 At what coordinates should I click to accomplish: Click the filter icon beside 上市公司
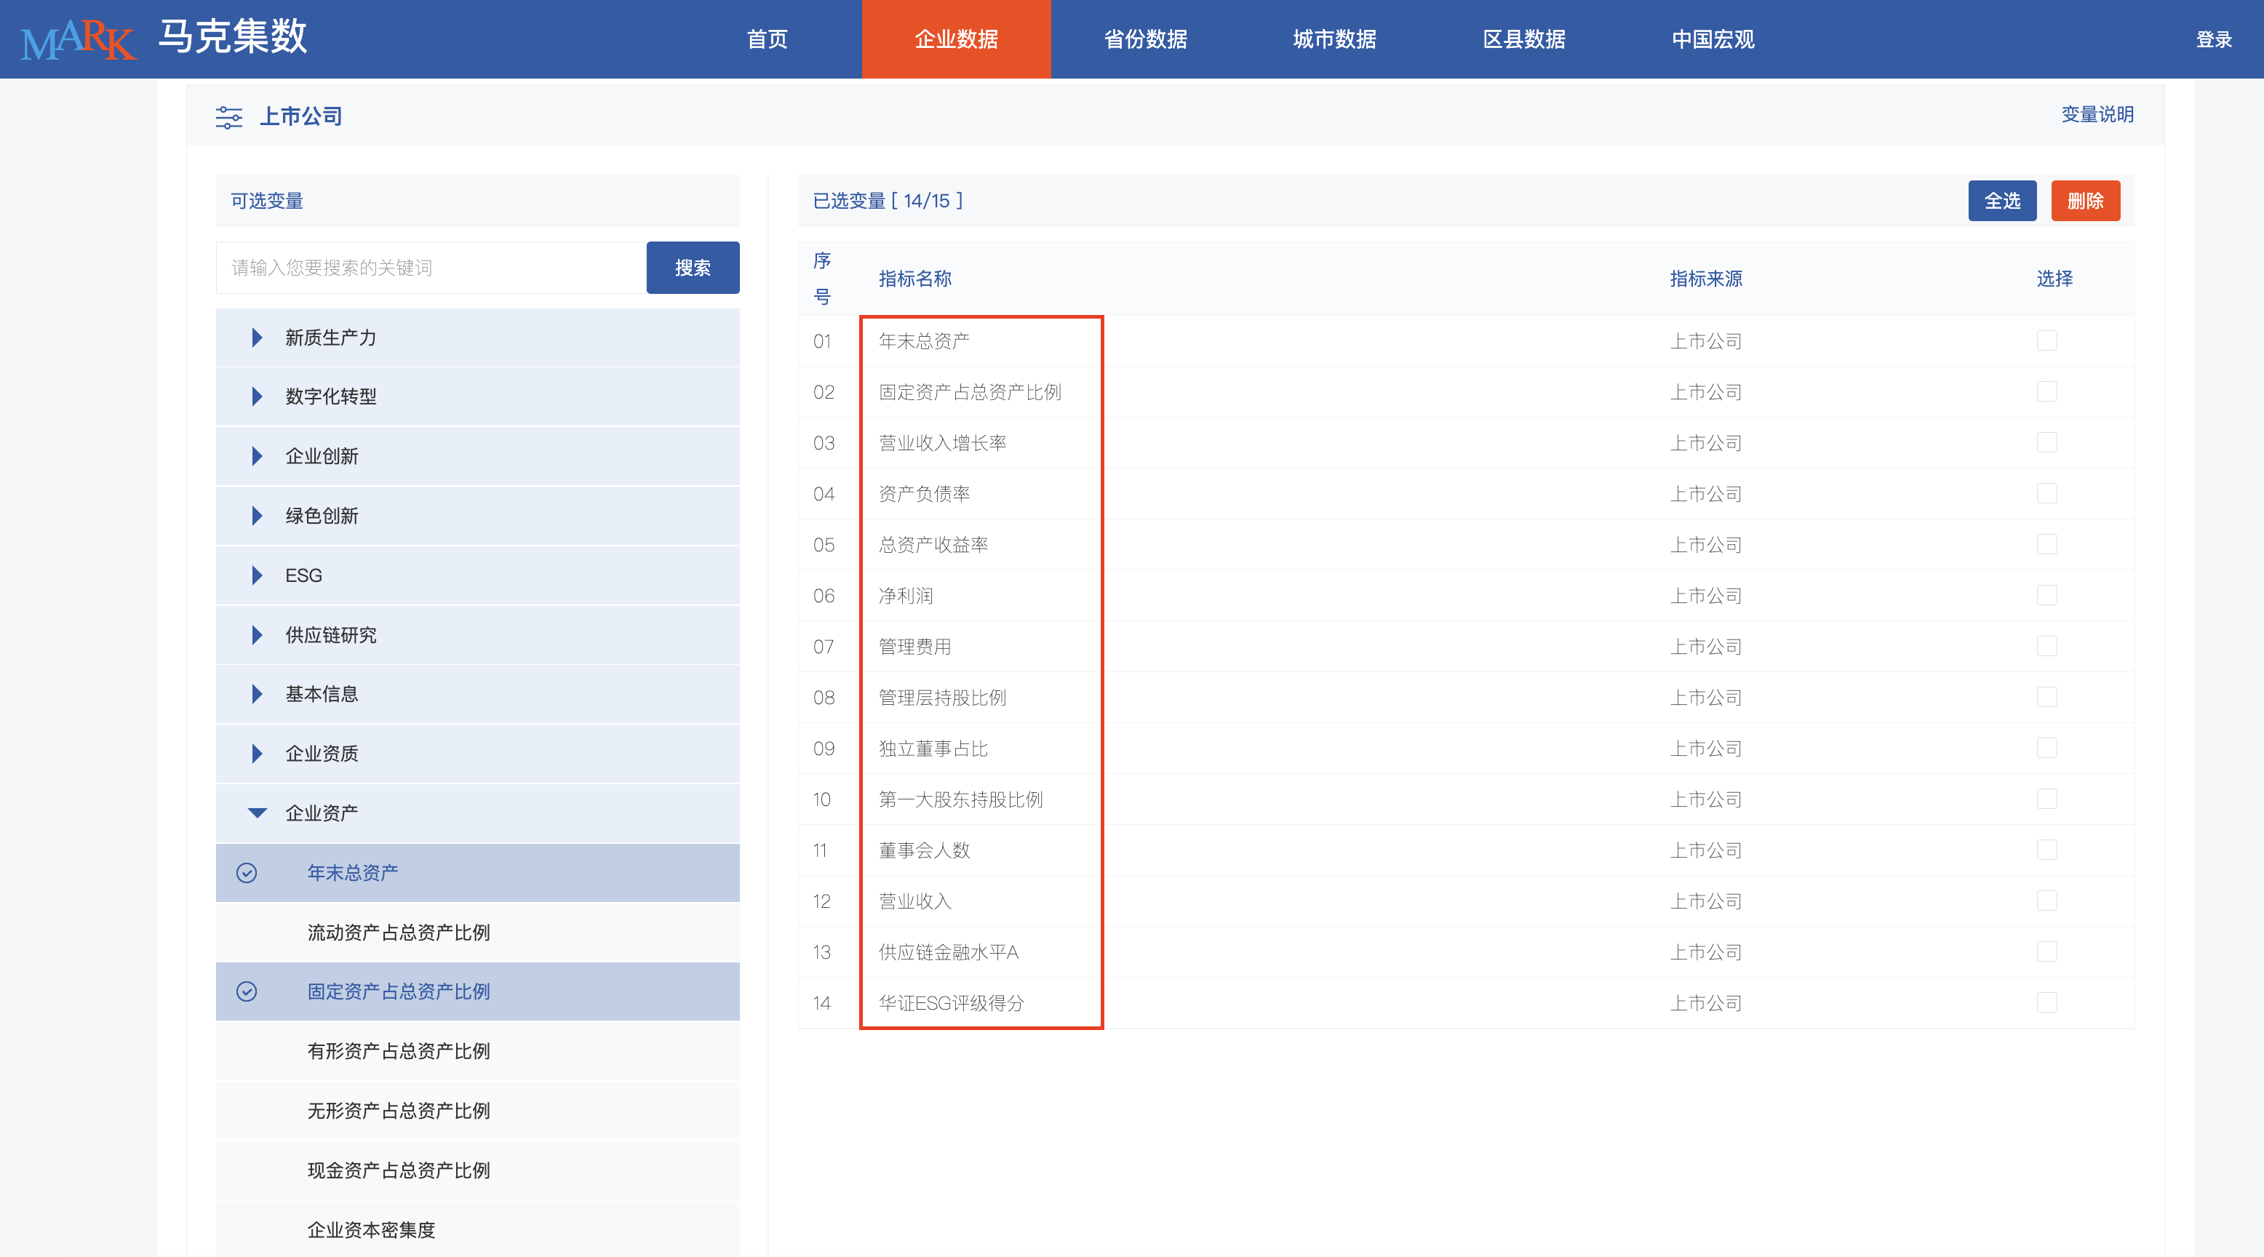tap(229, 116)
